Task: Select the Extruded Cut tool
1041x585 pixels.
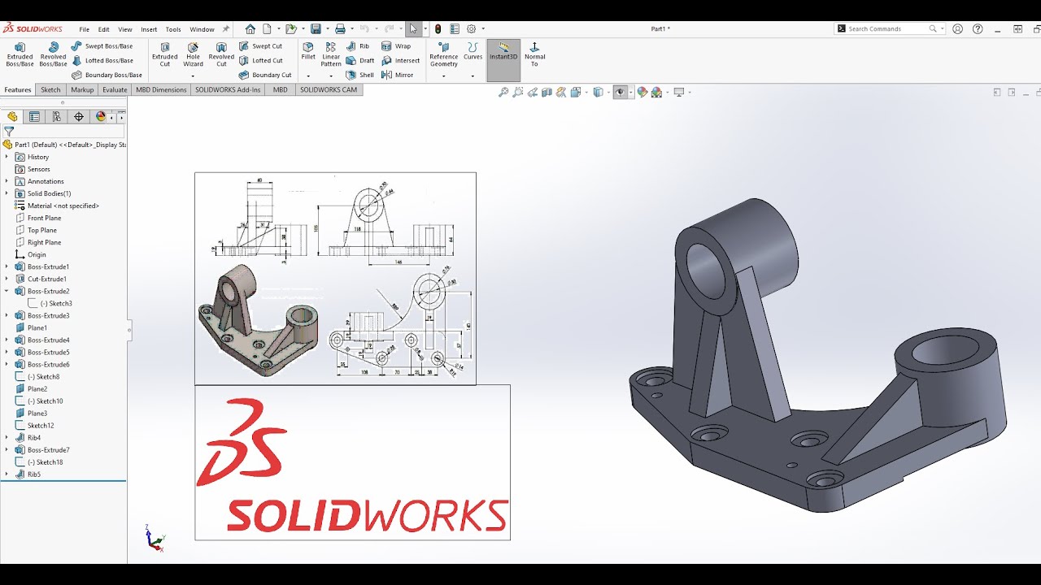Action: coord(165,54)
